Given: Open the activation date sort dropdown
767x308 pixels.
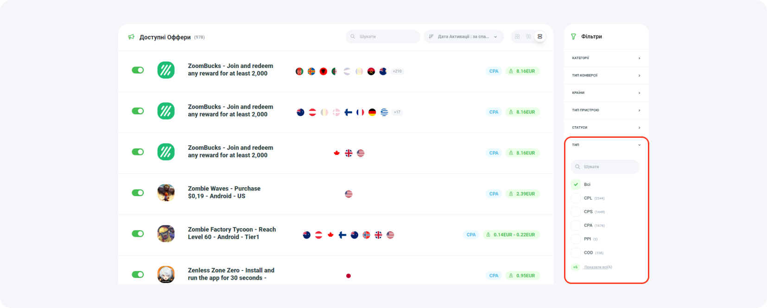Looking at the screenshot, I should pos(463,37).
